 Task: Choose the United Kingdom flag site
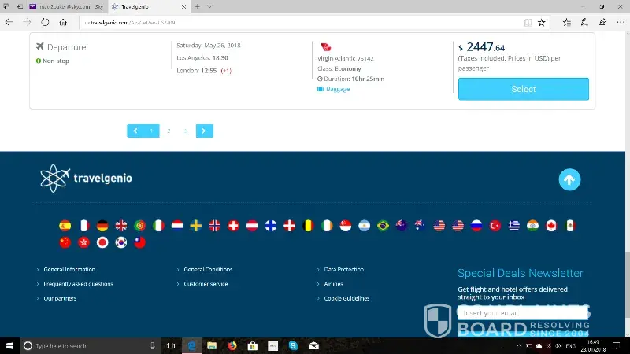(121, 226)
